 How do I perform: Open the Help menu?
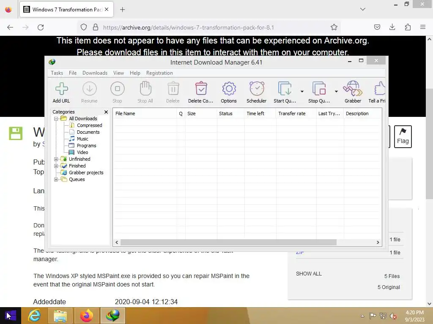pyautogui.click(x=135, y=73)
